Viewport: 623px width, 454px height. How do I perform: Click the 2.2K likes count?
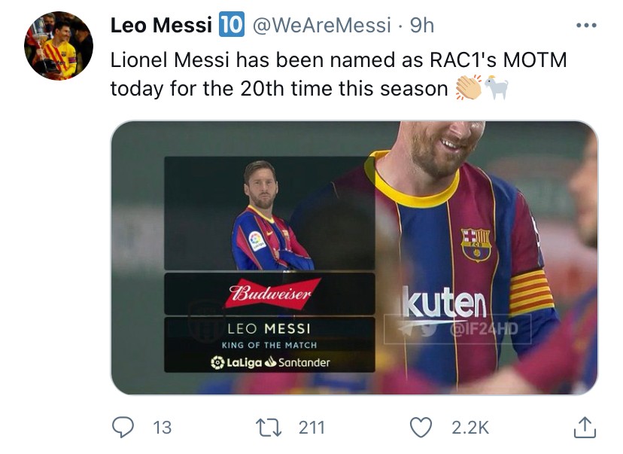470,428
